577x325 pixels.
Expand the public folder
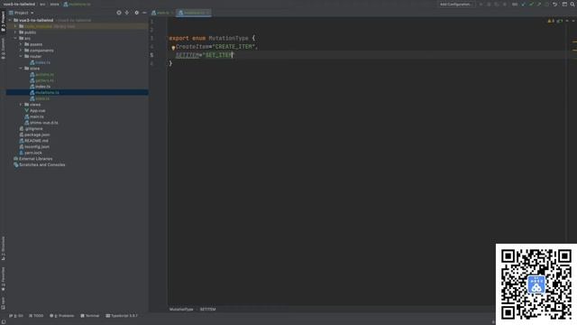tap(15, 32)
